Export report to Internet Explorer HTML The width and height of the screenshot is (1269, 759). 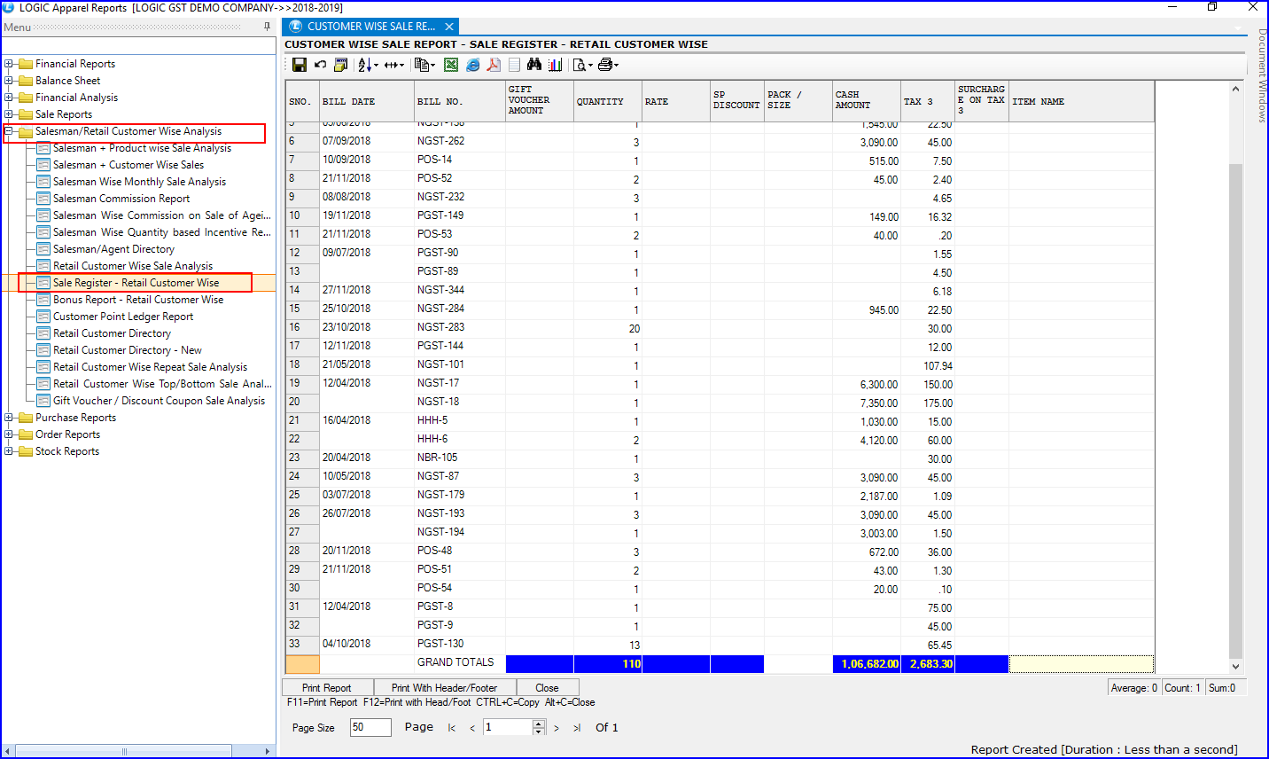[x=472, y=65]
